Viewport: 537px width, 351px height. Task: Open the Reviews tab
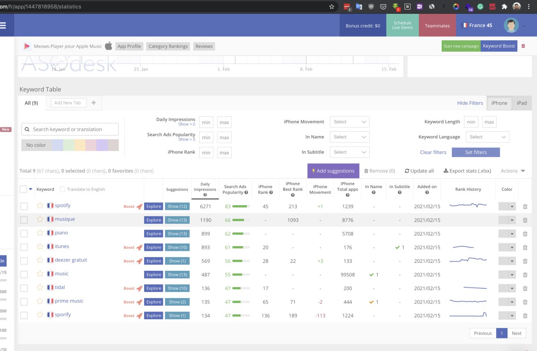click(x=204, y=46)
